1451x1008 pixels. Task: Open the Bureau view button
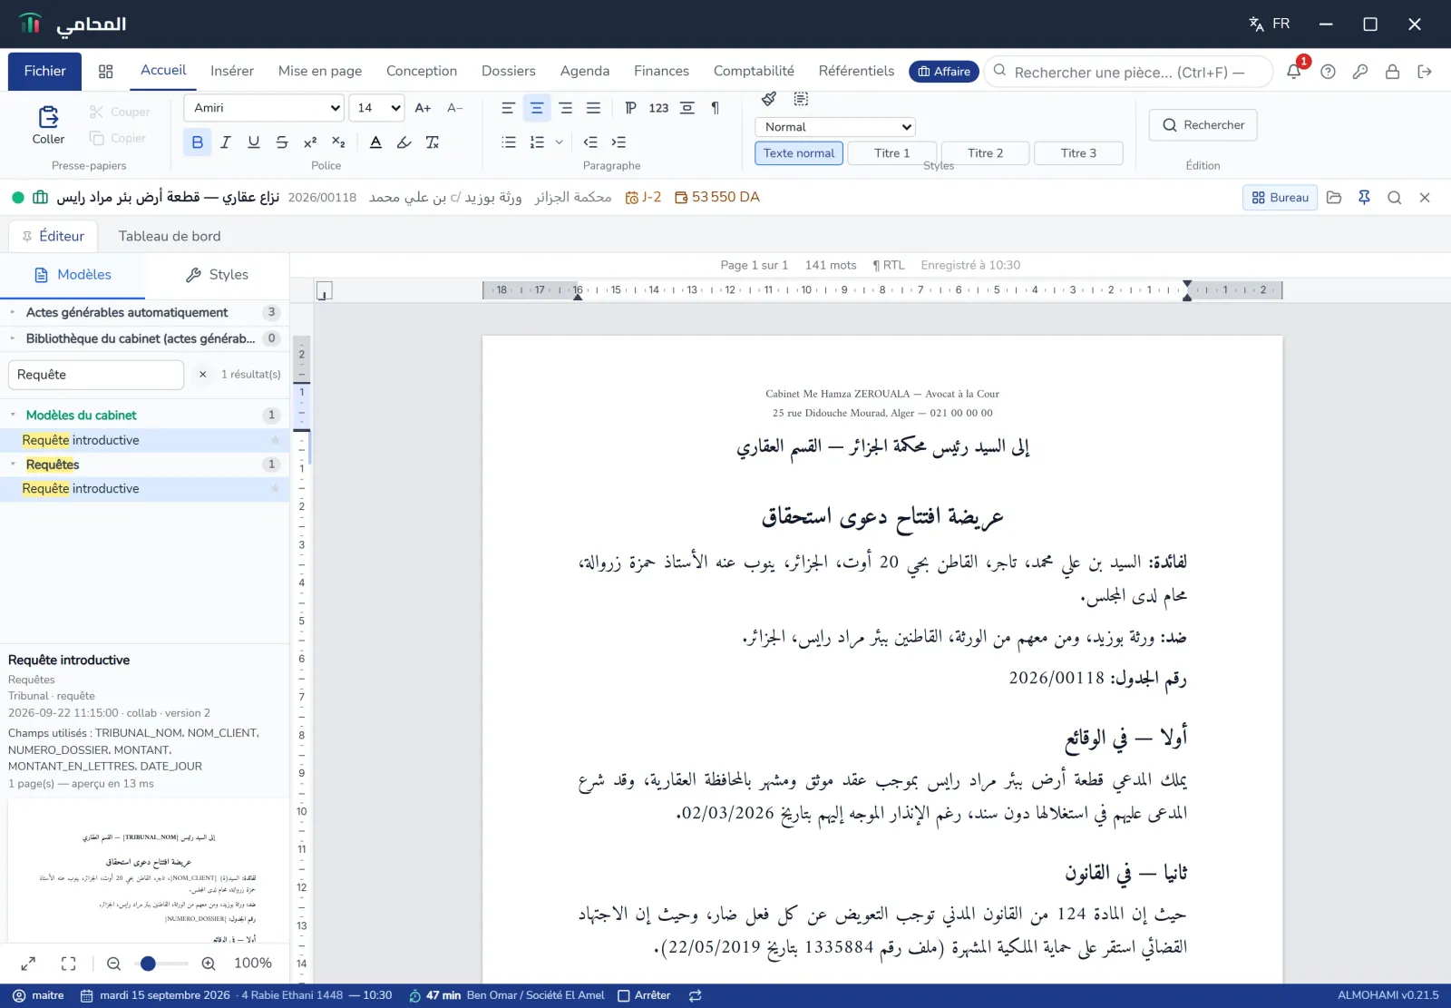(1280, 197)
